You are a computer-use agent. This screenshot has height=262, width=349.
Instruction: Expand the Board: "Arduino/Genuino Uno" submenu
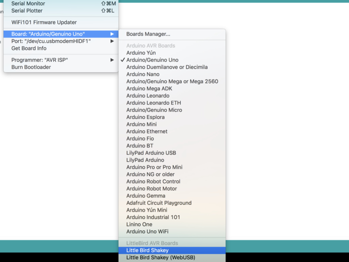coord(61,34)
